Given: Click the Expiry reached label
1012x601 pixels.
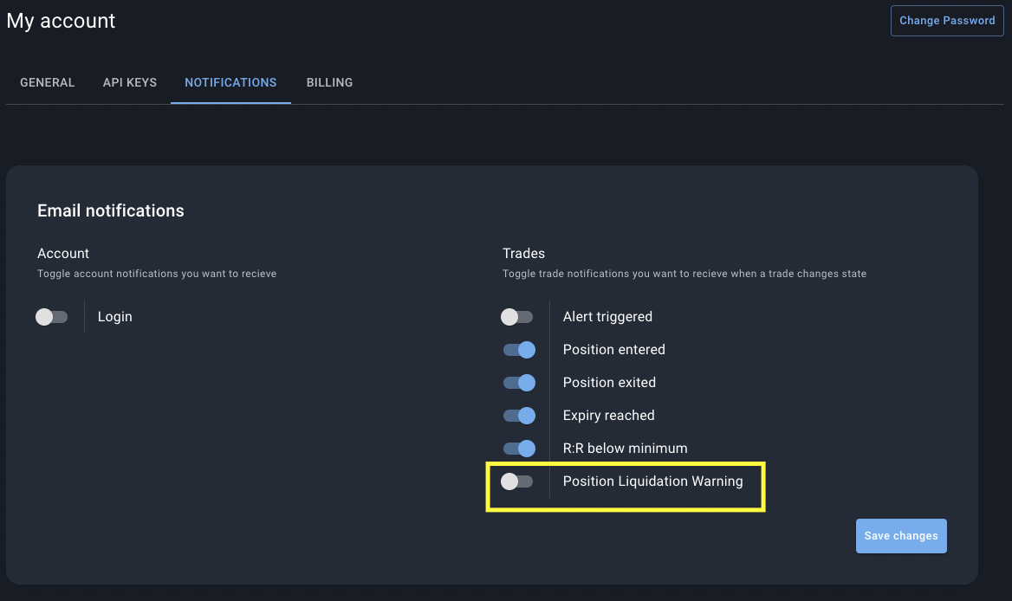Looking at the screenshot, I should coord(608,416).
